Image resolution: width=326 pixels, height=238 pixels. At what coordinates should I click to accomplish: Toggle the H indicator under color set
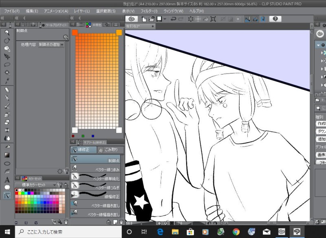click(x=16, y=223)
